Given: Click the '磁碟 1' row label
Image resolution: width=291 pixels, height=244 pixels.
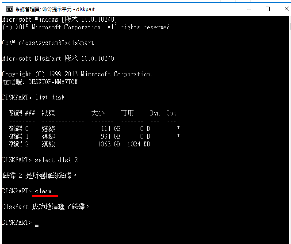Looking at the screenshot, I should coord(19,136).
